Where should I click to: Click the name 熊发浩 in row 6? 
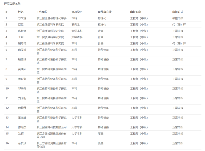point(22,50)
